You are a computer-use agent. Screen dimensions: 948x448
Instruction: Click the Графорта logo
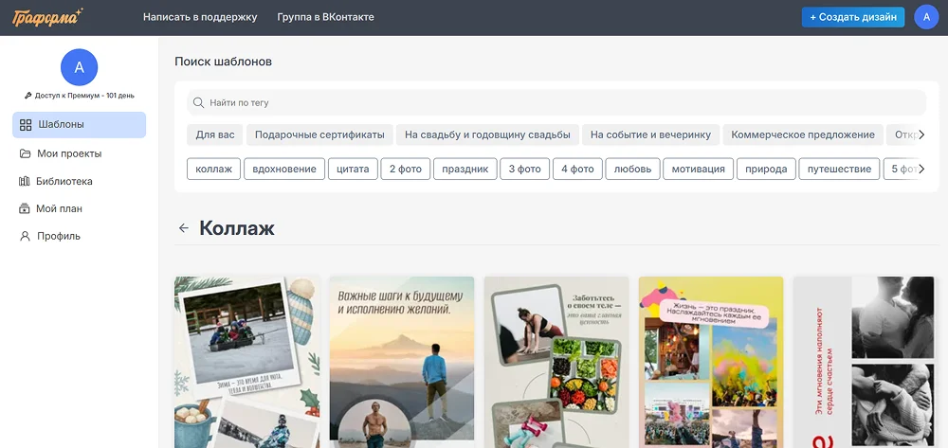pyautogui.click(x=47, y=17)
